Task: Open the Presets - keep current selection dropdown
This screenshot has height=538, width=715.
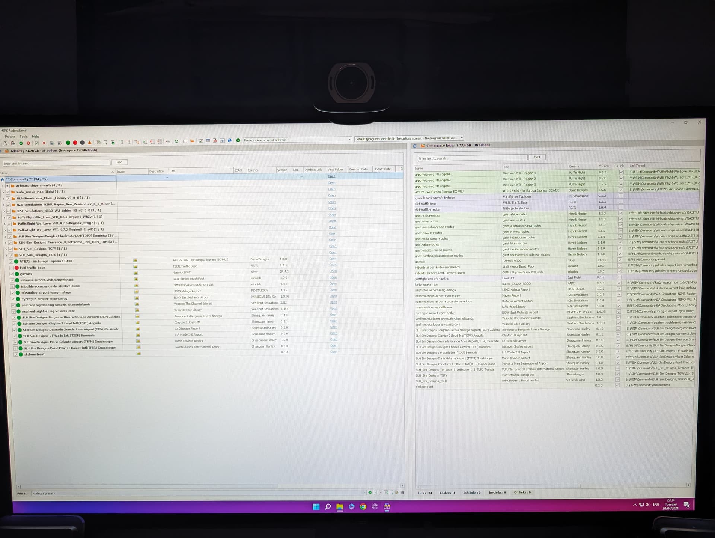Action: pyautogui.click(x=297, y=140)
